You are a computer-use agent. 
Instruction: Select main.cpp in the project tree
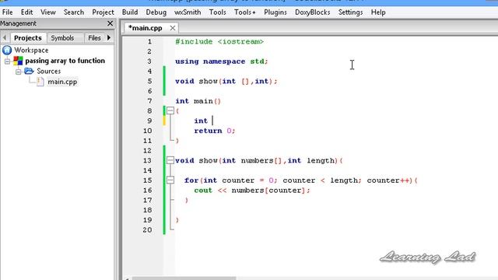coord(62,82)
